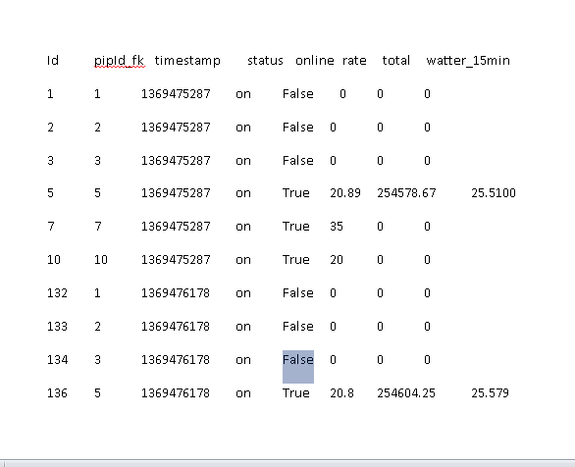The image size is (575, 467).
Task: Click the total value 254578.67
Action: tap(406, 193)
